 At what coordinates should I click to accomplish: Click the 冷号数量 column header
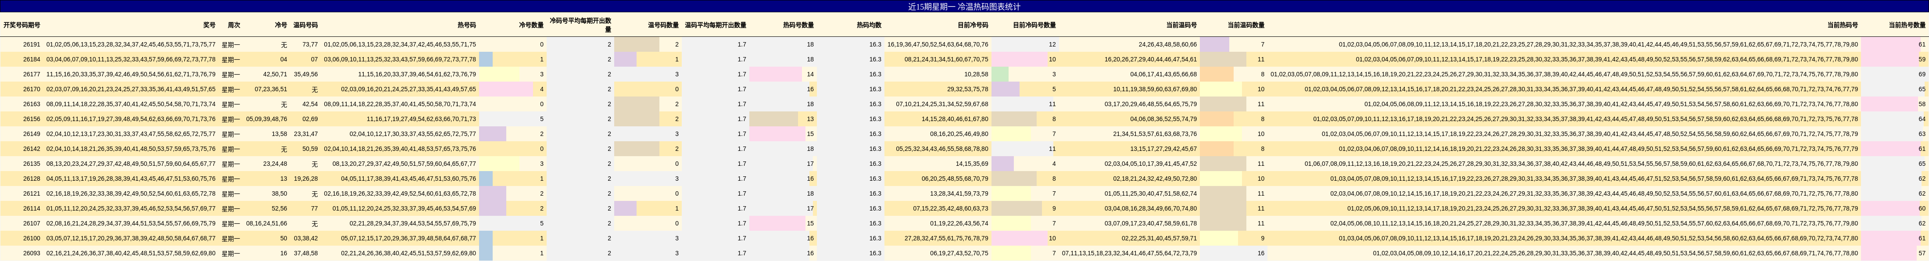pos(531,25)
